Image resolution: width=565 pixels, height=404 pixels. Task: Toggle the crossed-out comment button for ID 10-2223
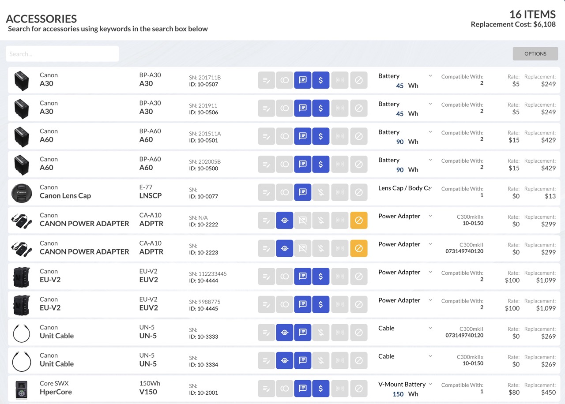(x=303, y=248)
